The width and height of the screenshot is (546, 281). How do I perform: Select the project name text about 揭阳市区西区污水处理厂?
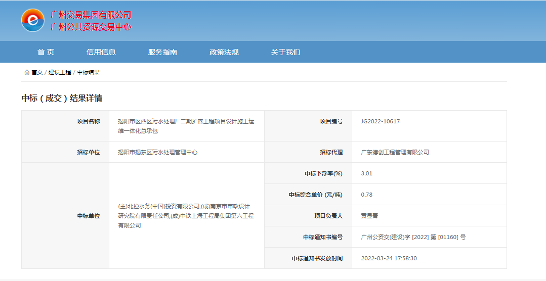coord(186,126)
